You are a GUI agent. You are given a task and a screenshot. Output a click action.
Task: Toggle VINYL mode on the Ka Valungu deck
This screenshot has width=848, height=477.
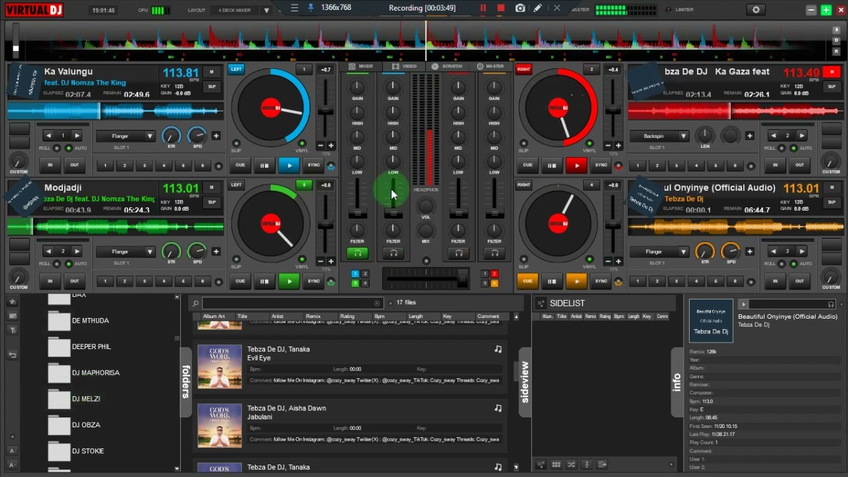coord(302,143)
